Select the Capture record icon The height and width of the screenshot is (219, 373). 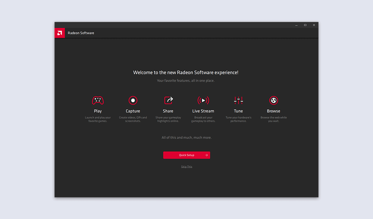(133, 100)
